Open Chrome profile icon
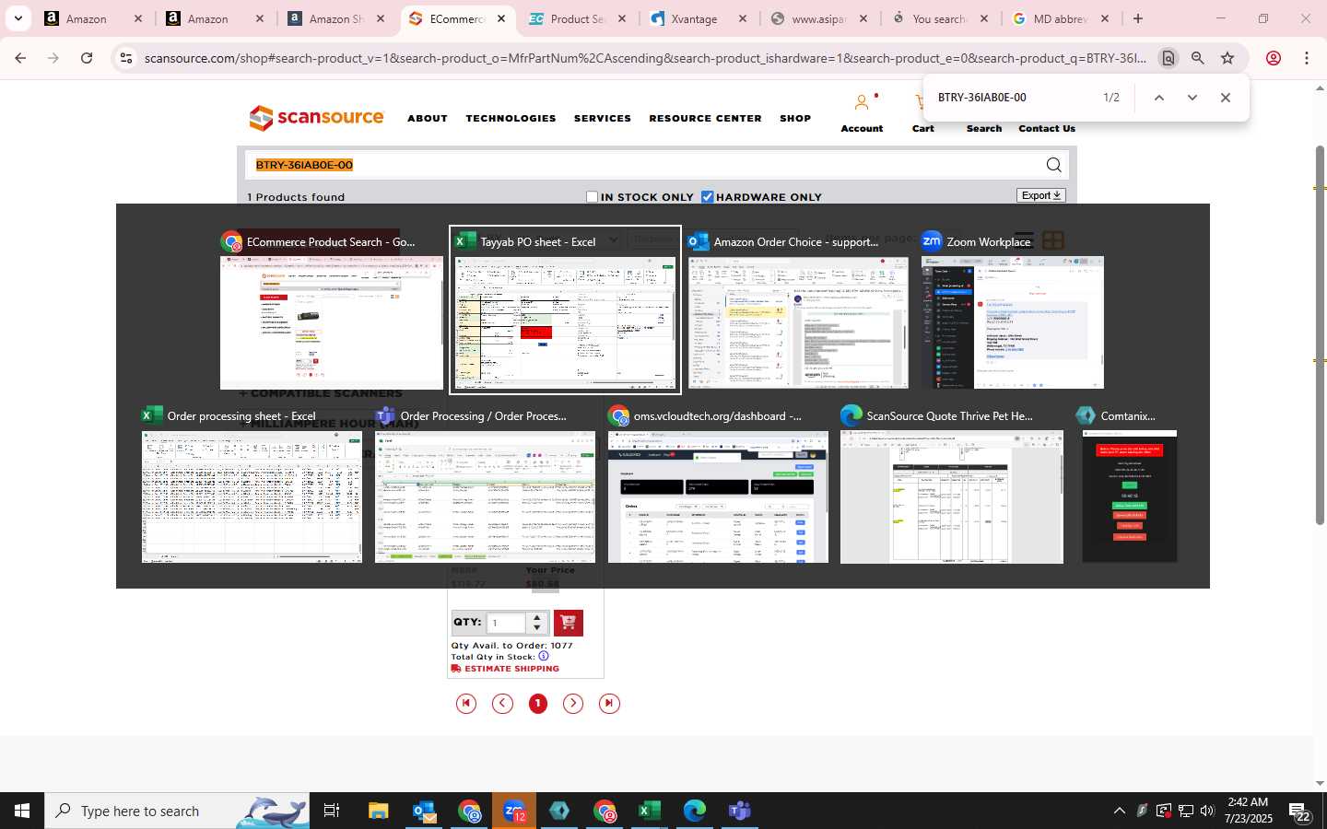Screen dimensions: 1327x829 1274,58
